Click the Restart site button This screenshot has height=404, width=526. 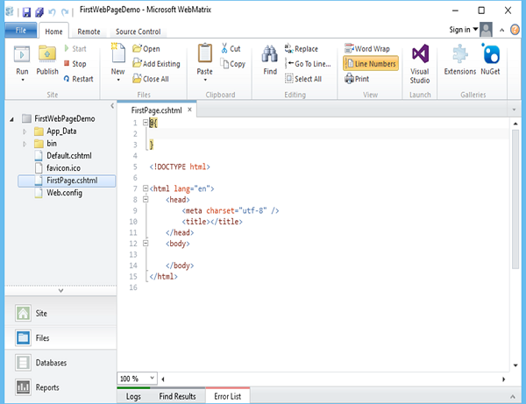tap(77, 79)
